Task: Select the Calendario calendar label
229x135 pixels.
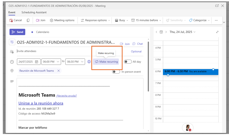Action: point(42,32)
